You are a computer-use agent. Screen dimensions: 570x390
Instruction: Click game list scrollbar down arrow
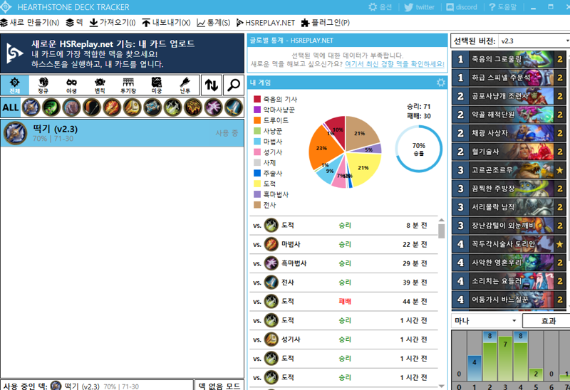(441, 386)
